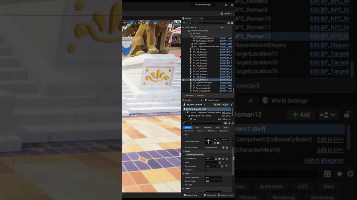
Task: Open viewport layout options icon
Action: [x=178, y=23]
